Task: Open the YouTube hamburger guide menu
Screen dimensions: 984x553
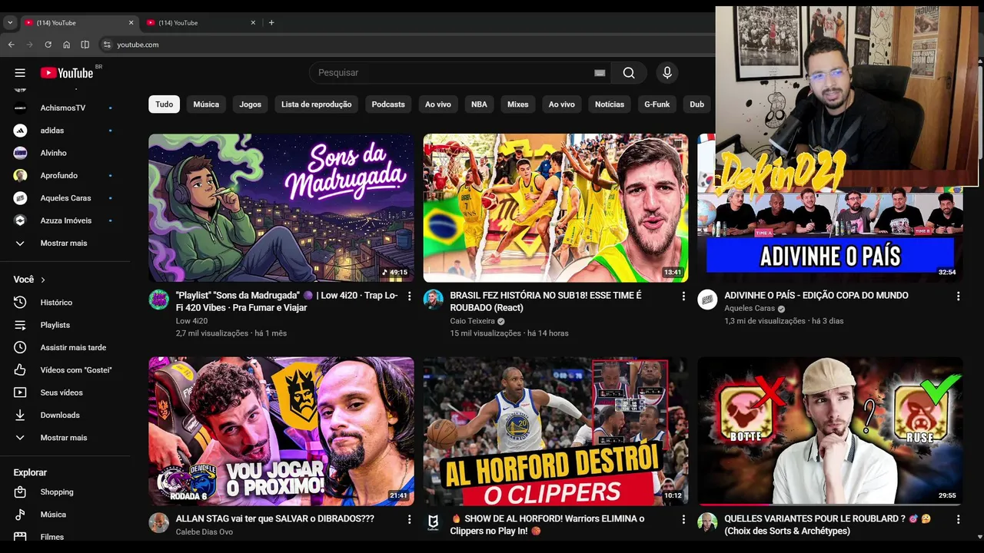Action: click(x=20, y=73)
